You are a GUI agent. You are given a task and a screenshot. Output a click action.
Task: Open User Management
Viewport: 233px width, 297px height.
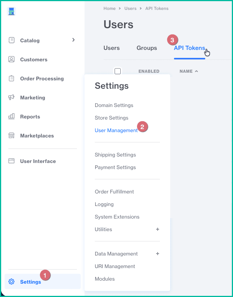coord(116,131)
